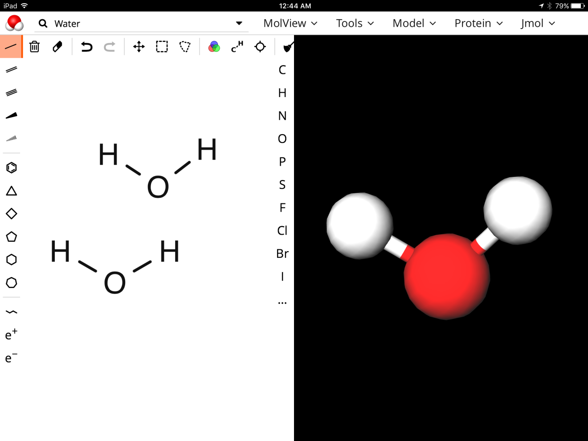Pick the cyclopropane triangle ring tool
The height and width of the screenshot is (441, 588).
(x=12, y=191)
